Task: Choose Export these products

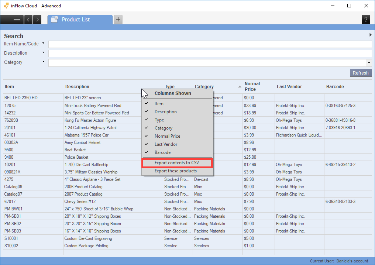Action: pos(176,171)
